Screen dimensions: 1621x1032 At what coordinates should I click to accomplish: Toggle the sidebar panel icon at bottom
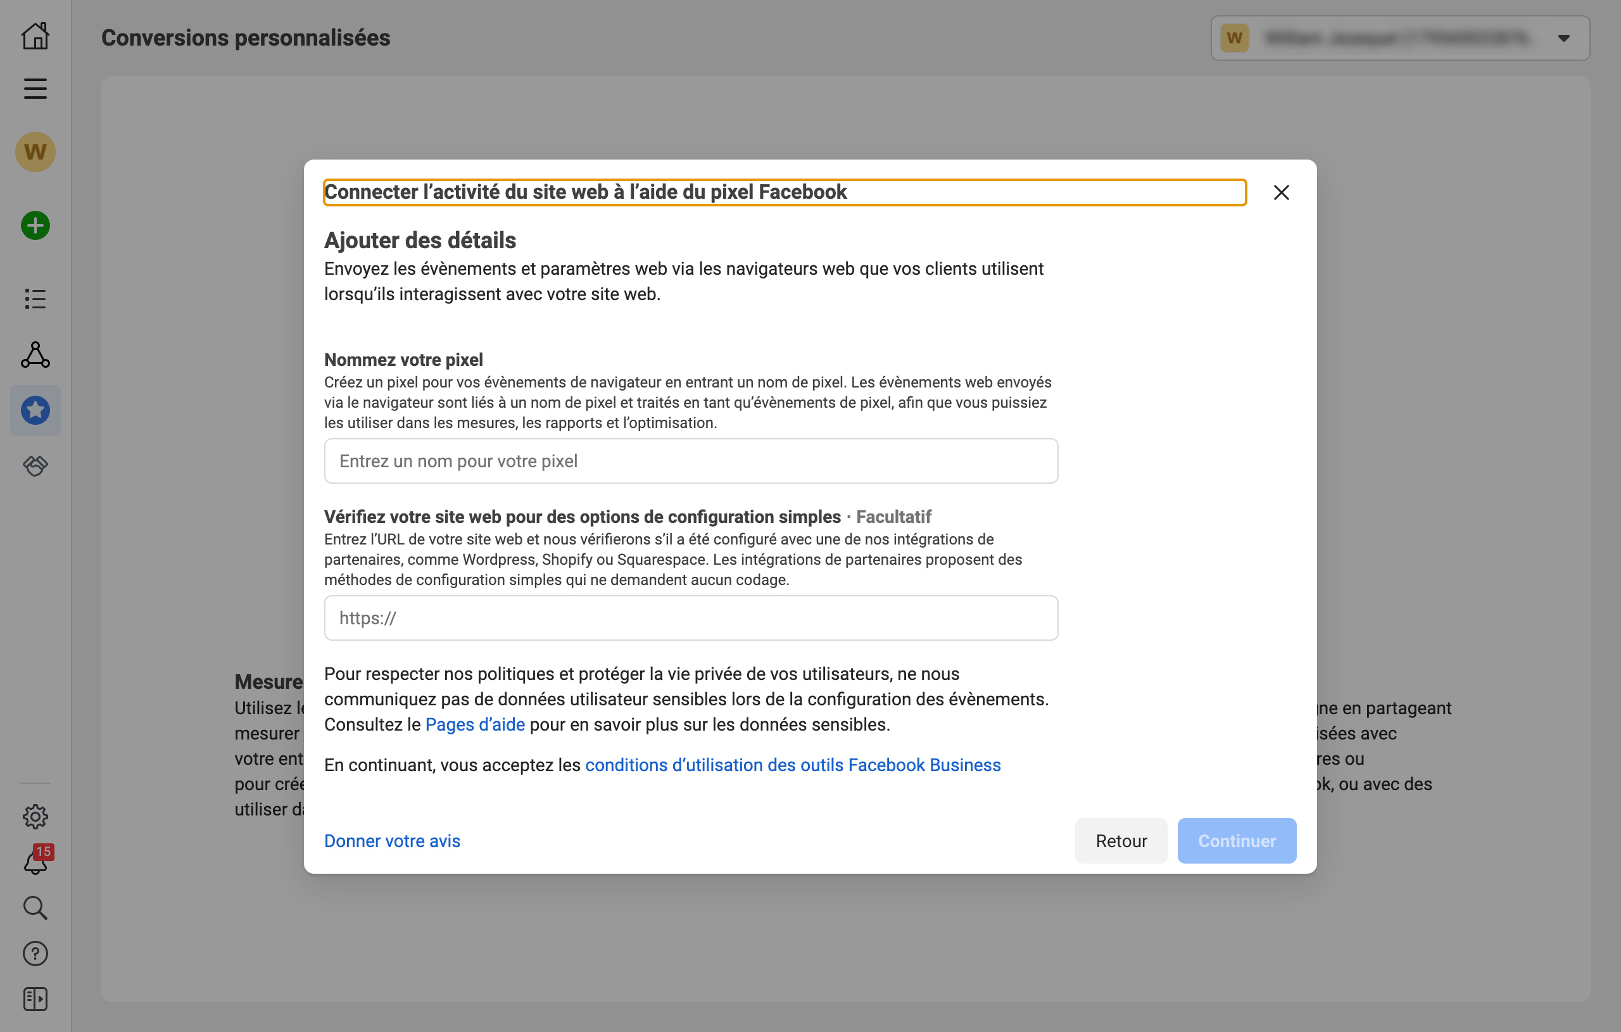click(35, 999)
